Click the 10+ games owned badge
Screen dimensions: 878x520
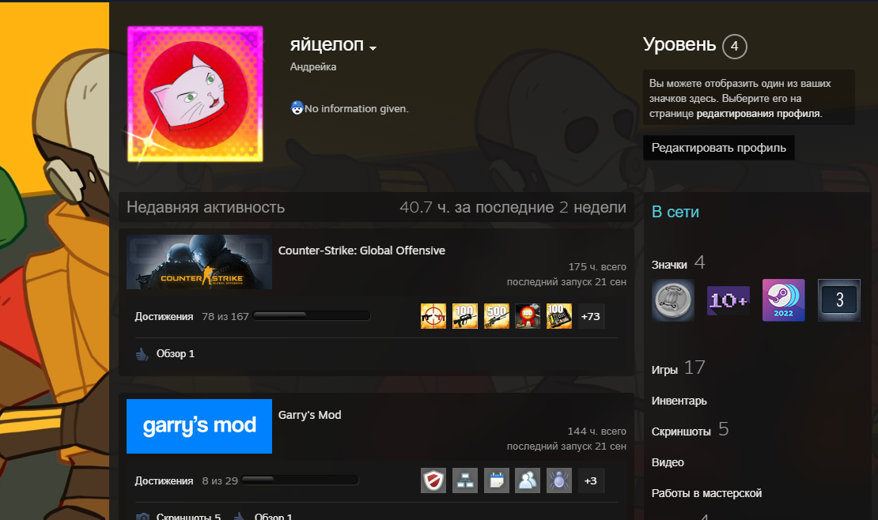tap(728, 300)
